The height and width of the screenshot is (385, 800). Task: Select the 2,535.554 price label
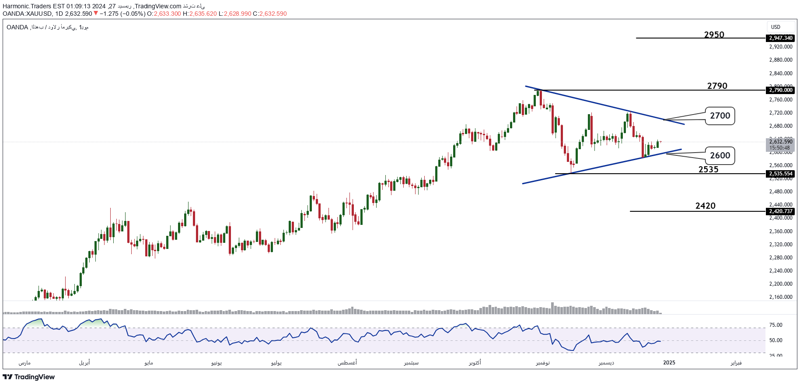pos(781,174)
